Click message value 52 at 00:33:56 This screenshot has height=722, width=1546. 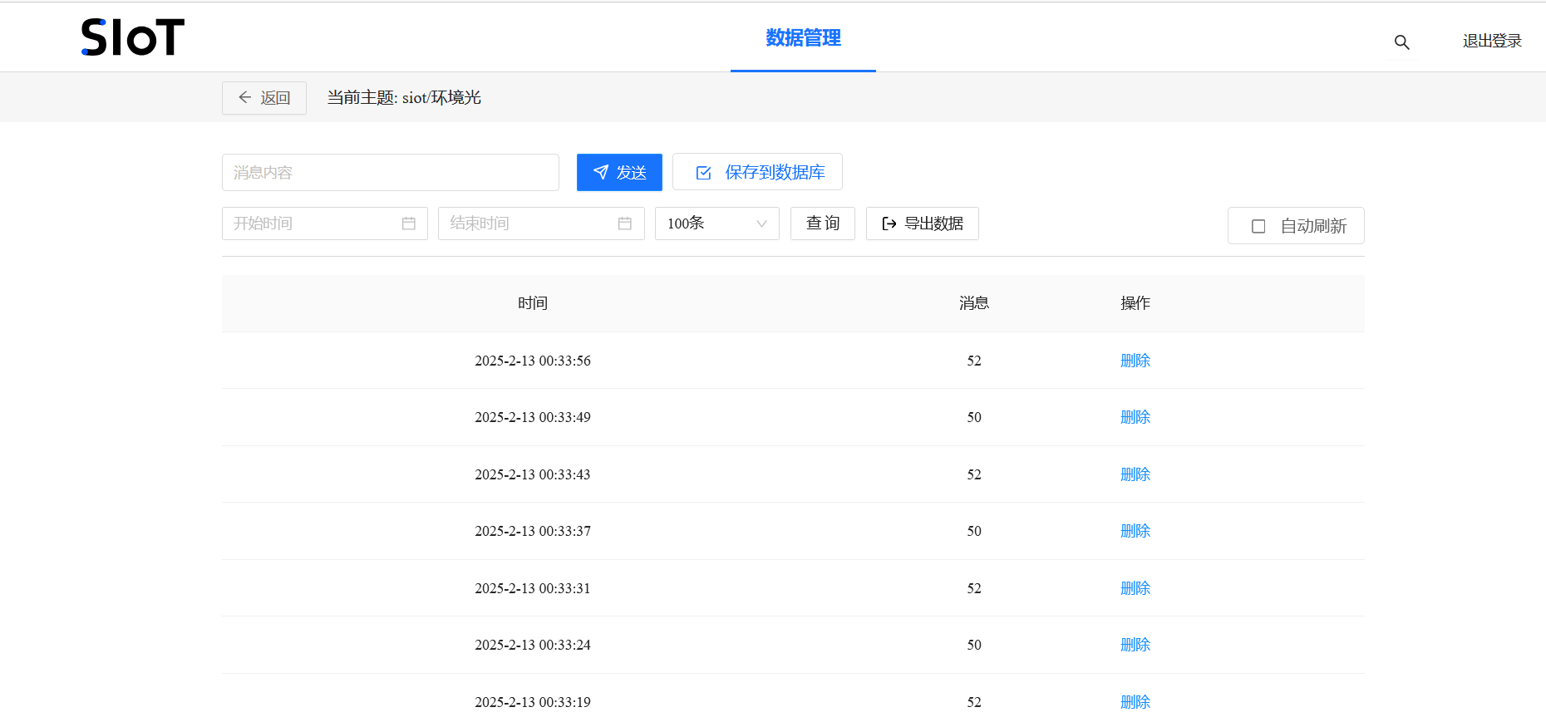click(x=974, y=361)
